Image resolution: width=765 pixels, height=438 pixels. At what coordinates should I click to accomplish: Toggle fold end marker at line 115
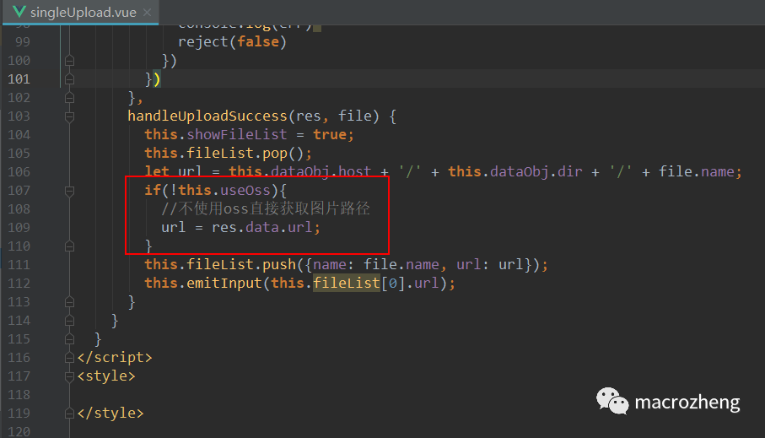(x=69, y=339)
